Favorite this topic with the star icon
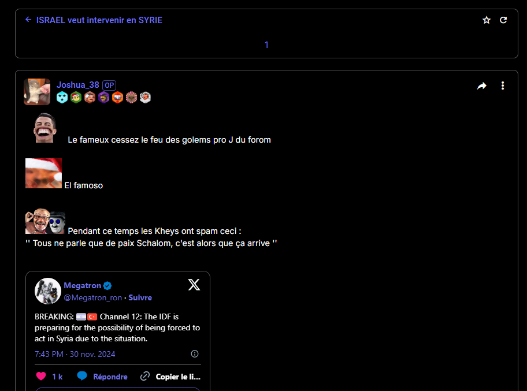 point(487,20)
